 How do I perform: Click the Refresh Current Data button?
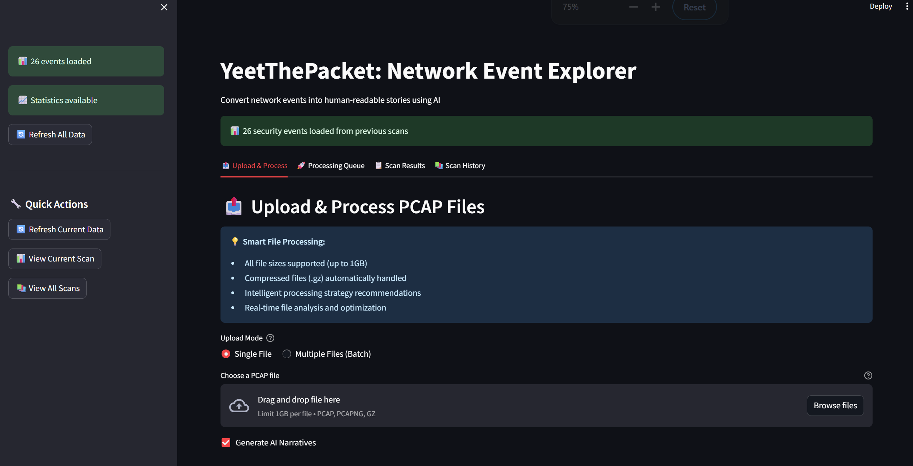[60, 229]
